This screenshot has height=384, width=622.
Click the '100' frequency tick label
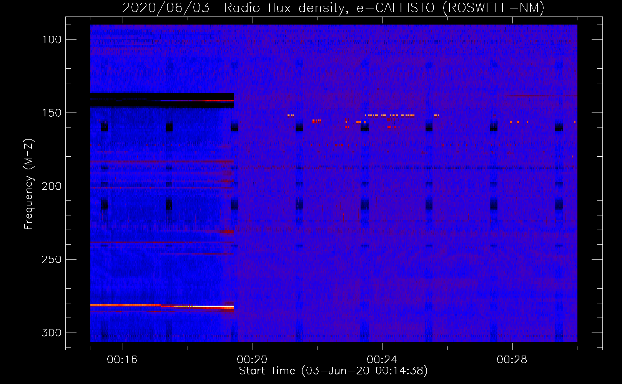coord(52,40)
